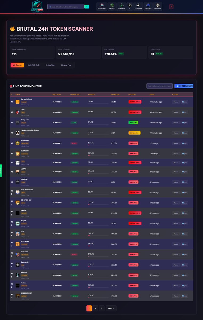Screen dimensions: 203x320
Task: Click the COLONY token icon
Action: 18,102
